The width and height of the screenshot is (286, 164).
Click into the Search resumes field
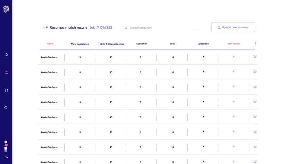pyautogui.click(x=163, y=28)
